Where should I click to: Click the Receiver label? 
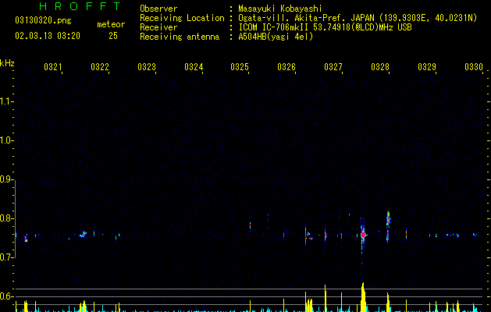tap(158, 27)
